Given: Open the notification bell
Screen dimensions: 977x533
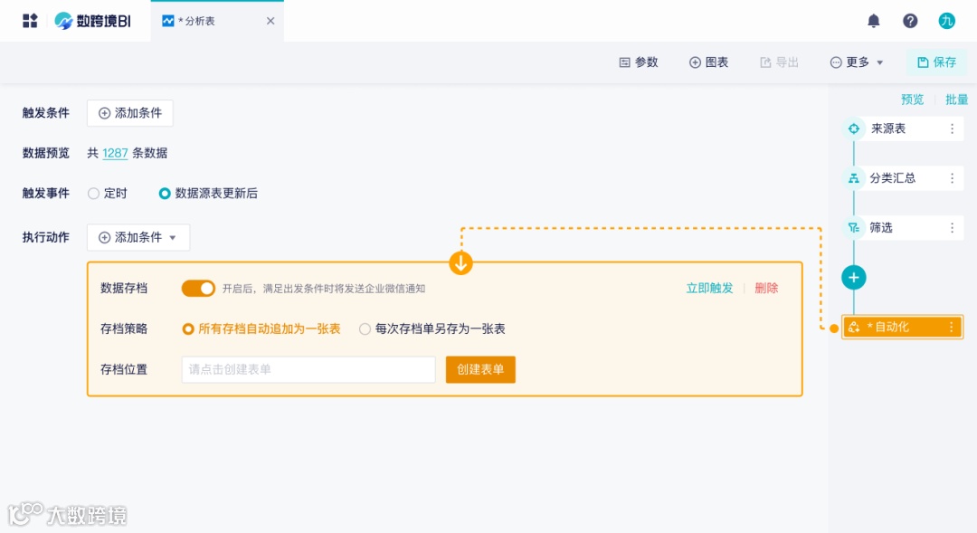Looking at the screenshot, I should coord(873,20).
